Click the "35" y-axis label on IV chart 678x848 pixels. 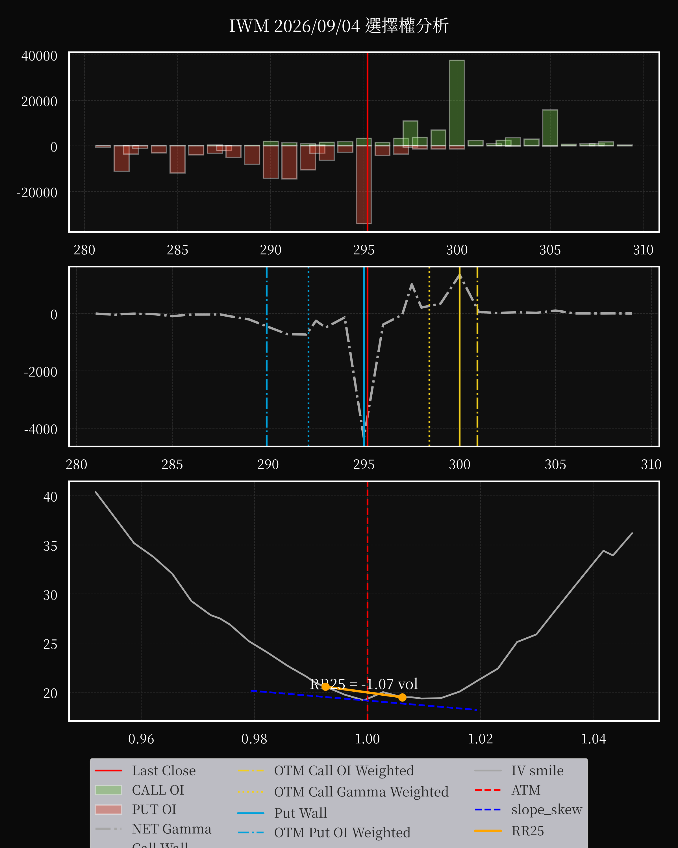(50, 546)
